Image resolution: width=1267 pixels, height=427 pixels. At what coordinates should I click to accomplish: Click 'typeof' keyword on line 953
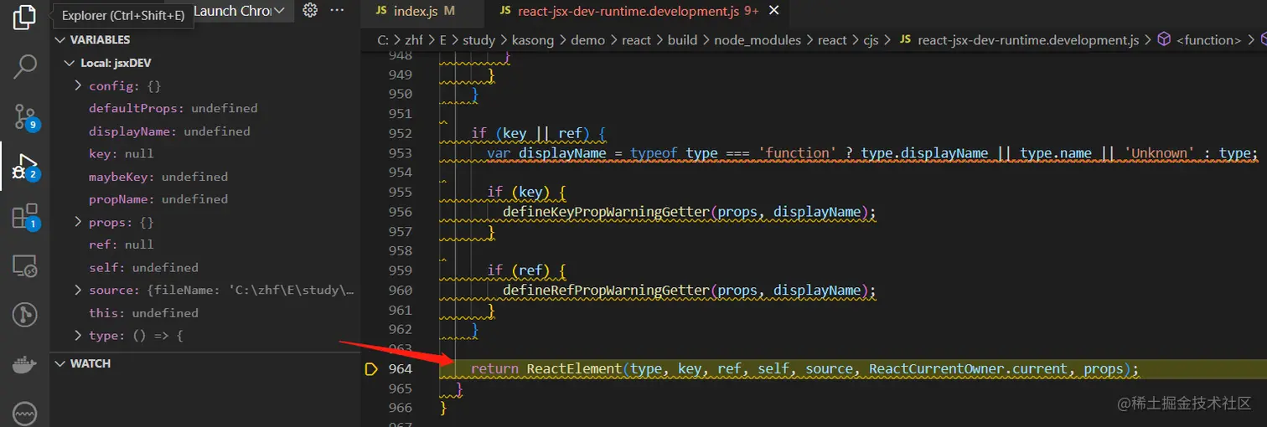pyautogui.click(x=654, y=153)
